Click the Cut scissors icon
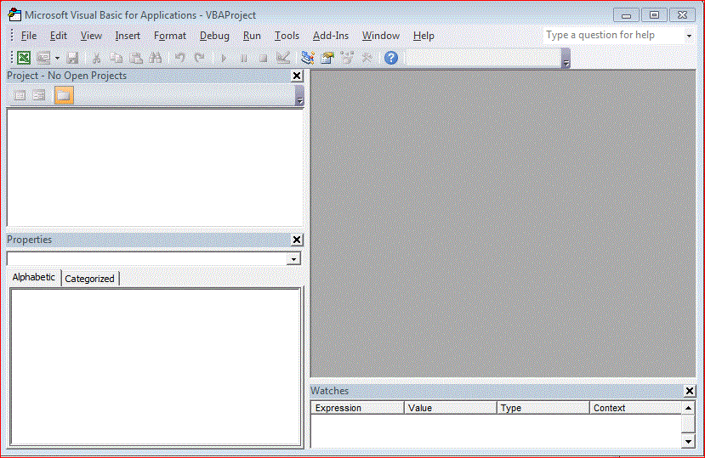Screen dimensions: 705x458 pyautogui.click(x=96, y=58)
